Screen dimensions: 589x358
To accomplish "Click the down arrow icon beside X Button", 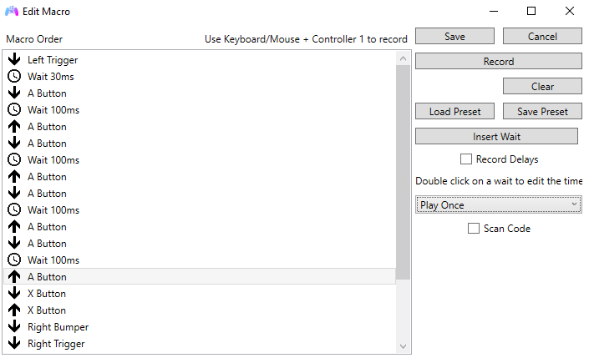I will 13,294.
